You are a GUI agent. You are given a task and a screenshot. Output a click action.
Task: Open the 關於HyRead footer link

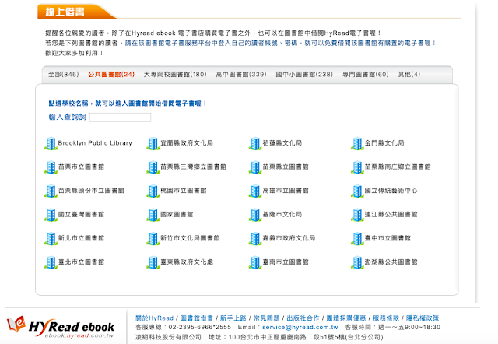(x=155, y=318)
